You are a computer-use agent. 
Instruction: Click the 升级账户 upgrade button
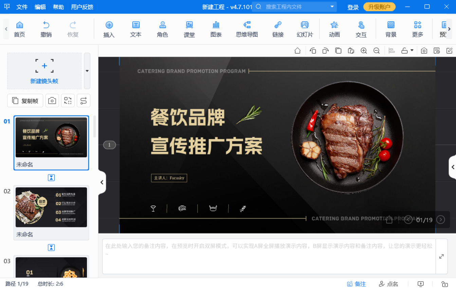(379, 7)
